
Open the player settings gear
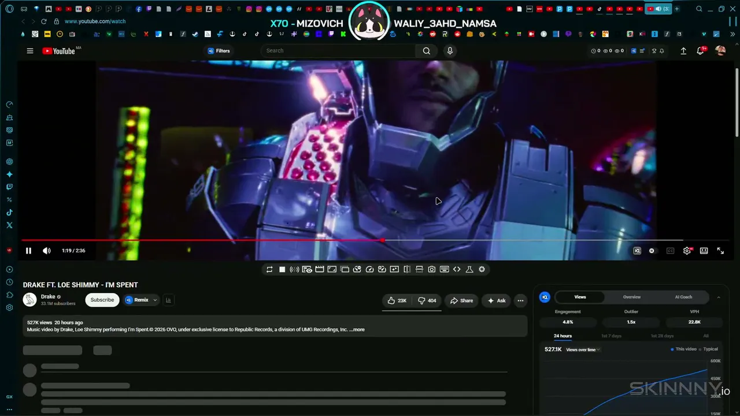[687, 251]
